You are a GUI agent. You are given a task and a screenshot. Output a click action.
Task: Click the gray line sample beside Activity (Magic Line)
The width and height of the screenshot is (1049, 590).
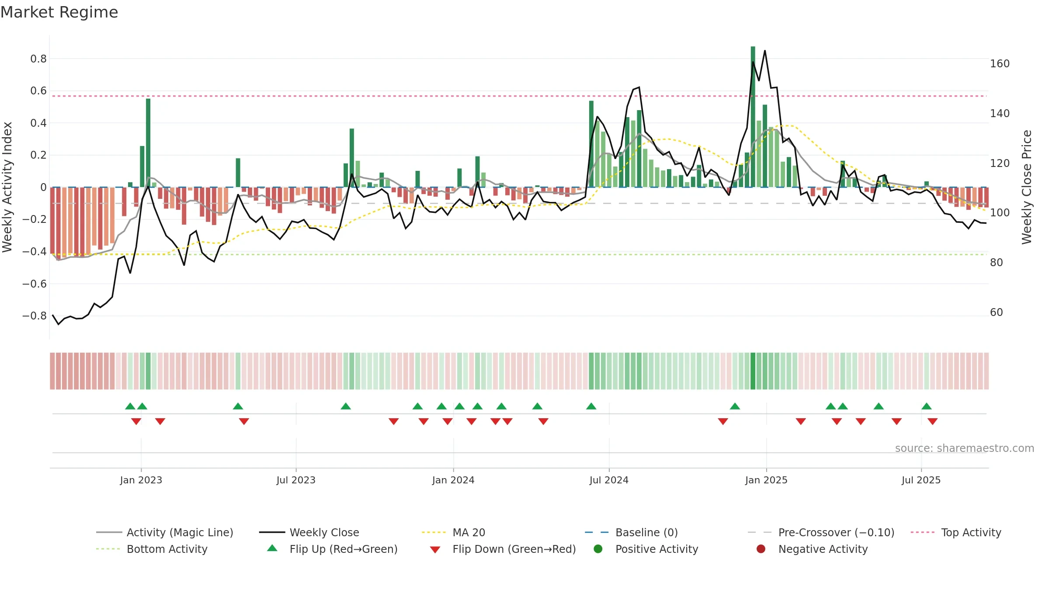109,532
